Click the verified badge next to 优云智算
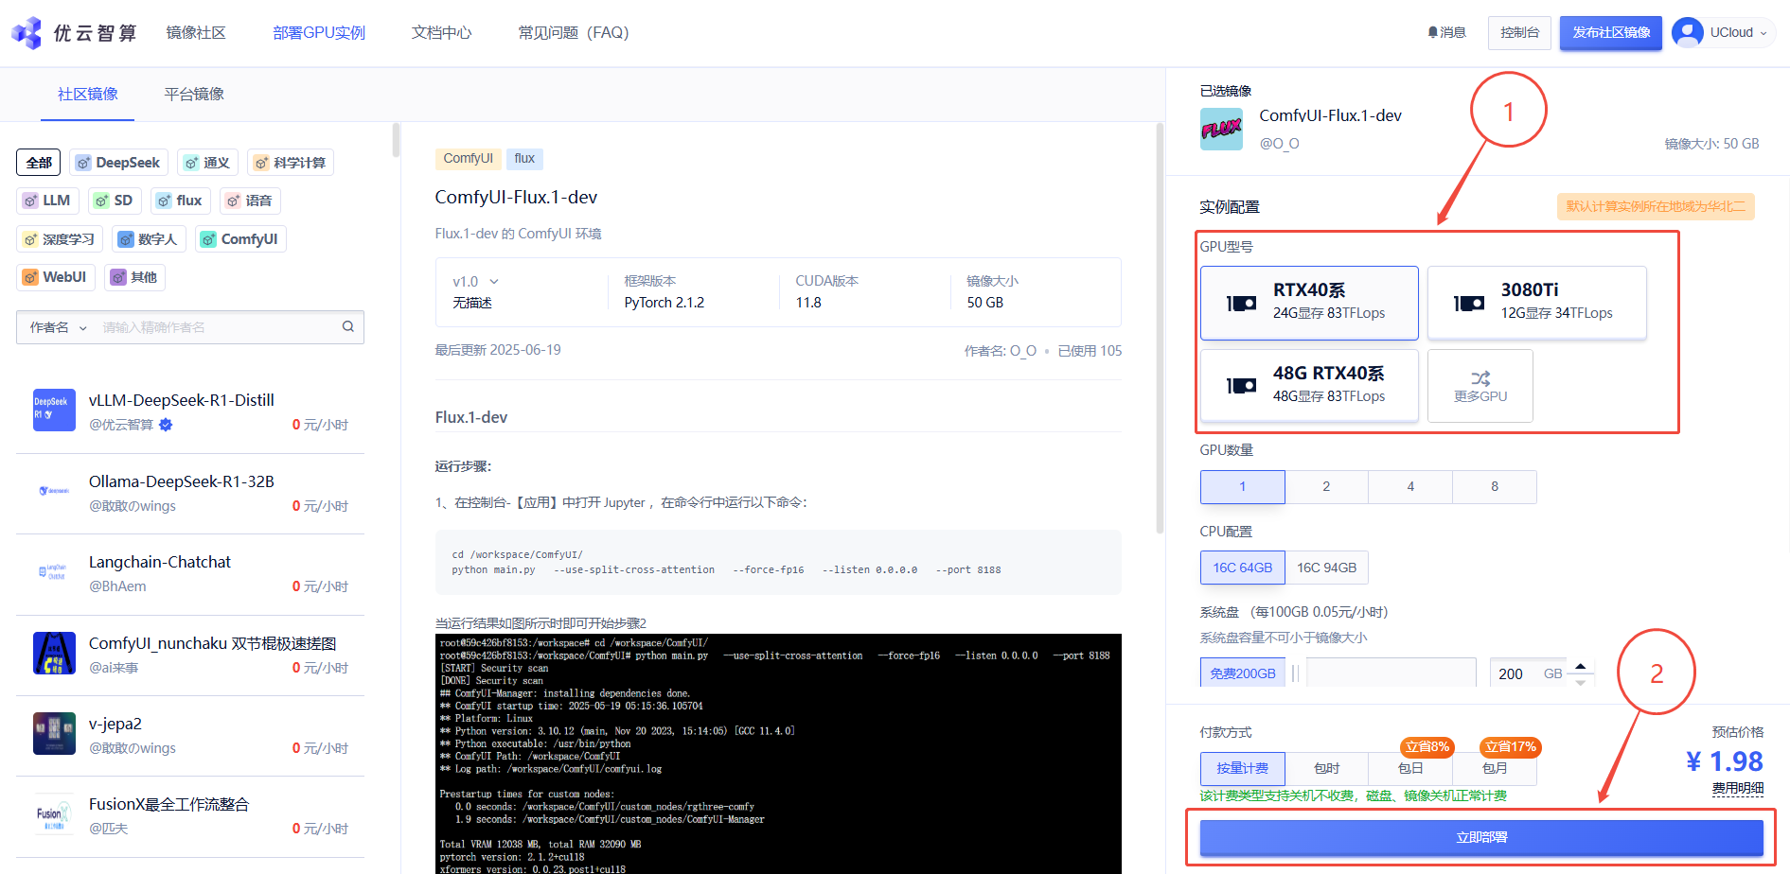 tap(166, 425)
